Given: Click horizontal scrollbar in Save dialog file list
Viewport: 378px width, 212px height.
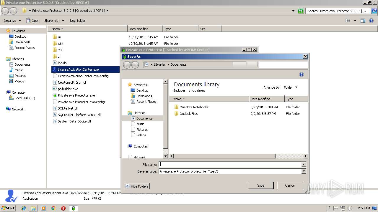Looking at the screenshot, I should click(224, 156).
